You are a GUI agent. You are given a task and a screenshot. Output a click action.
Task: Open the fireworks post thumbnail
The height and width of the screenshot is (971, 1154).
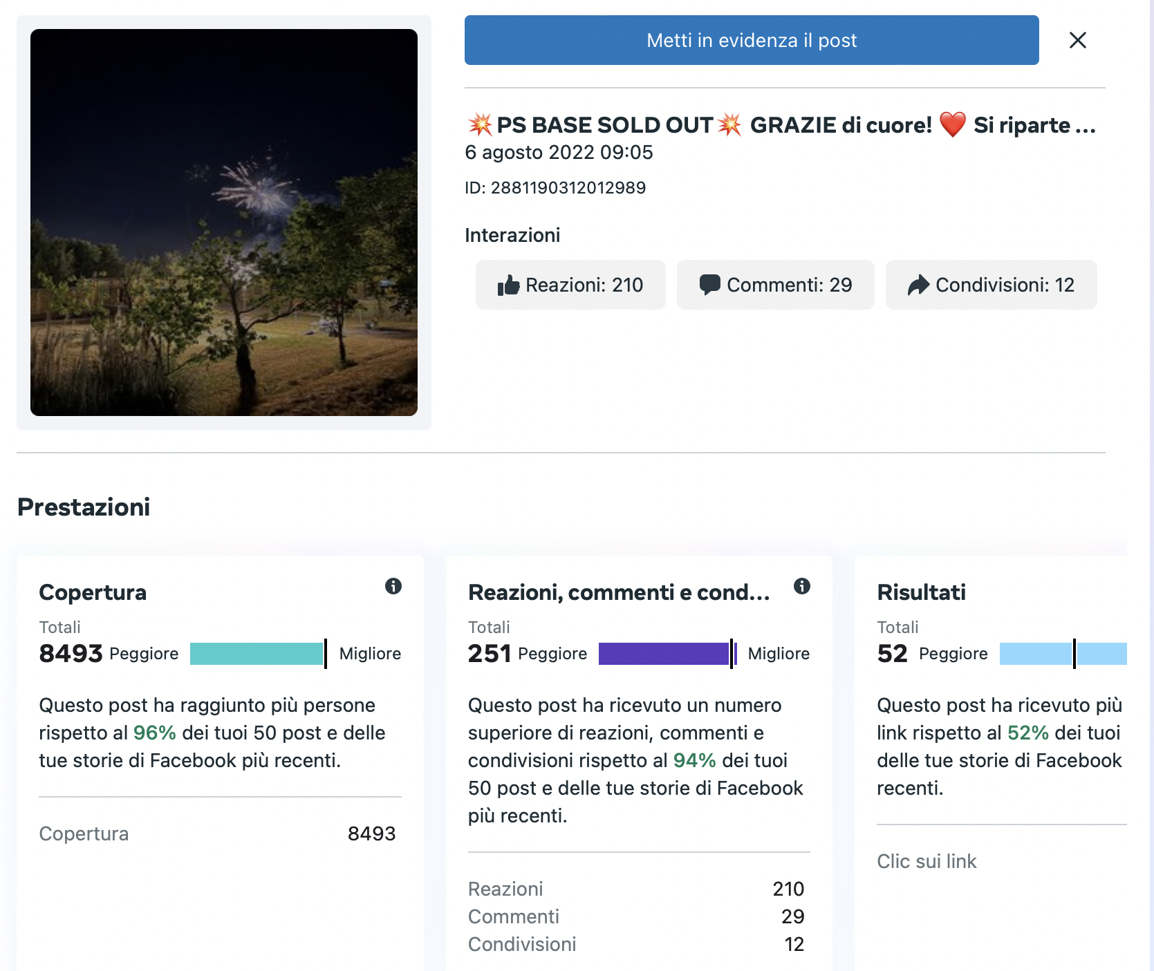(224, 223)
